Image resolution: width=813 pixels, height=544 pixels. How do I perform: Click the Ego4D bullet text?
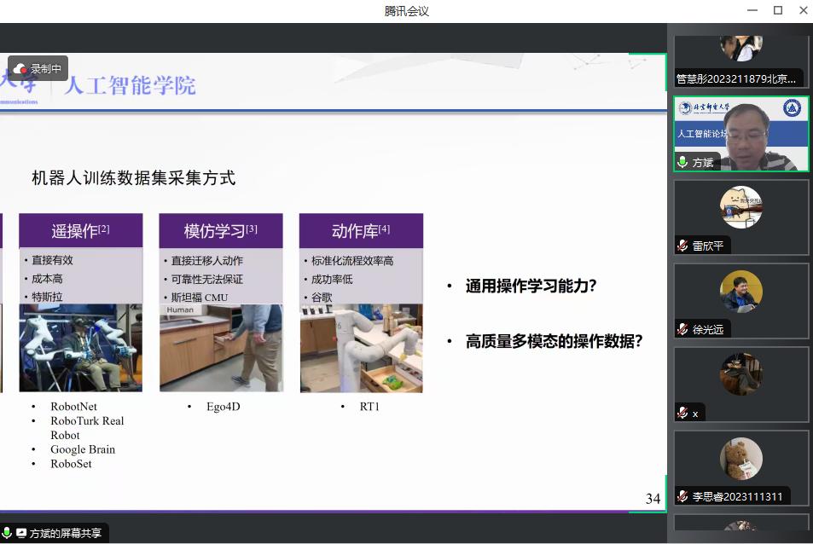223,406
